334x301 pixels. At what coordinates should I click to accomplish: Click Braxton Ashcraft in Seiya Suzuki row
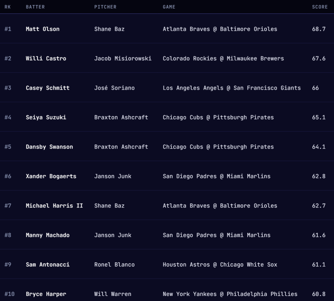(121, 117)
